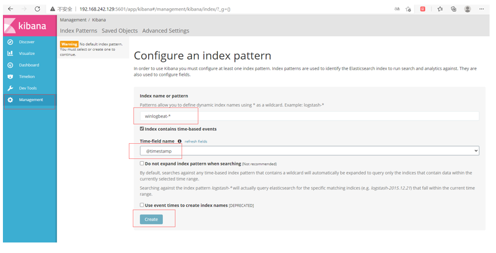Click the Configure an index pattern heading
Image resolution: width=496 pixels, height=253 pixels.
203,56
